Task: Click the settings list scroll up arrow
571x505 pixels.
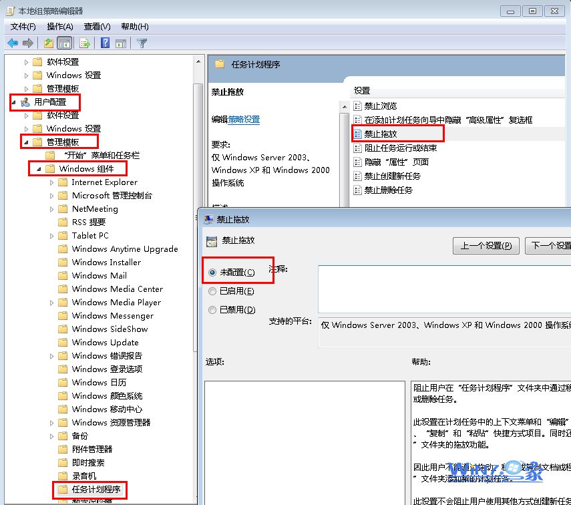Action: 345,107
